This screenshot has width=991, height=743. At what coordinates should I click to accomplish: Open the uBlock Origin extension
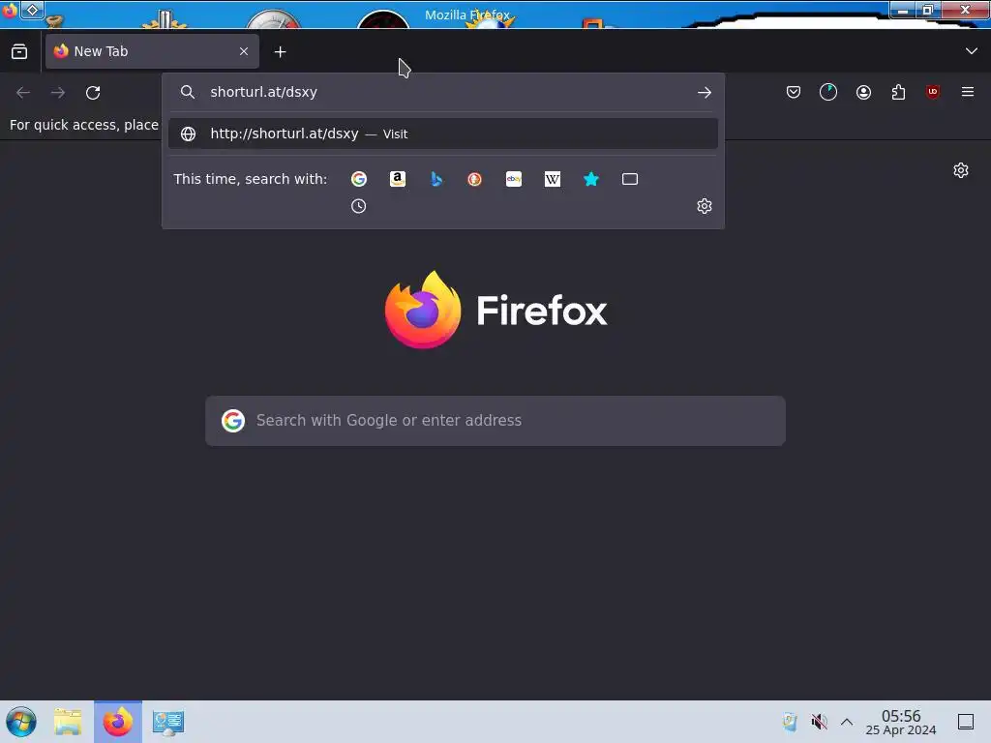(933, 92)
